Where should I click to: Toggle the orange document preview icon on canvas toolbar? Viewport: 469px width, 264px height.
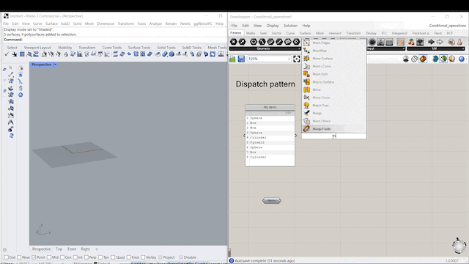click(423, 59)
